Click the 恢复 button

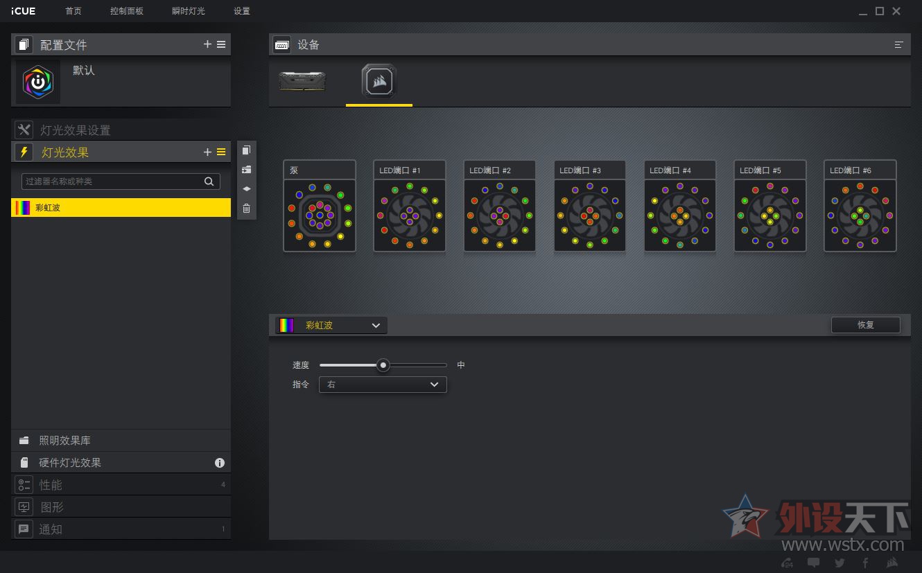click(866, 325)
